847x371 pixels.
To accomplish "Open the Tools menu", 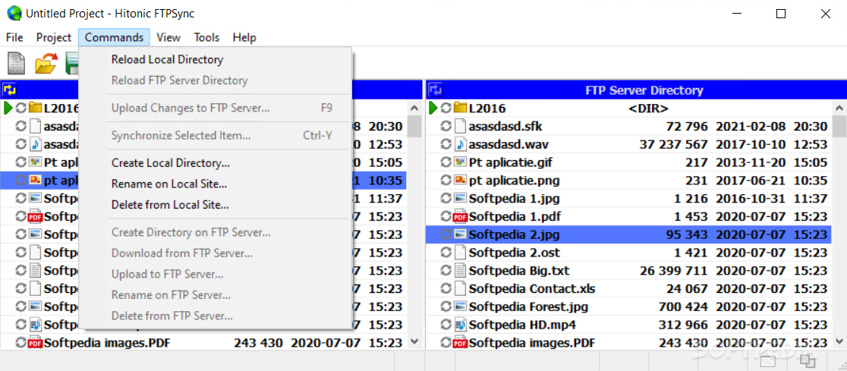I will tap(207, 37).
